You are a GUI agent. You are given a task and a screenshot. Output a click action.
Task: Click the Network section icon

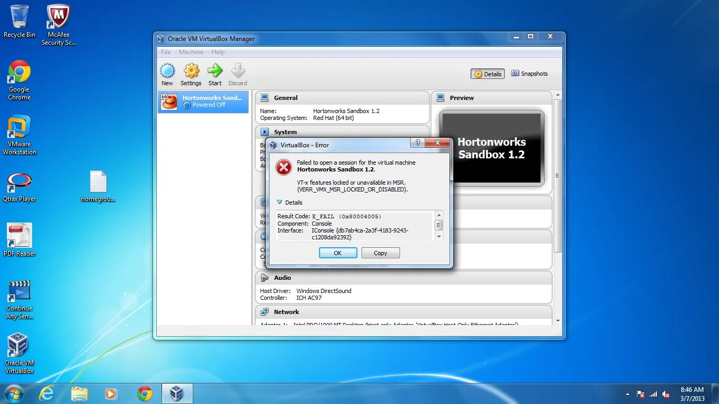pos(265,312)
